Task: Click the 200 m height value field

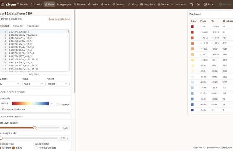Action: (64, 138)
